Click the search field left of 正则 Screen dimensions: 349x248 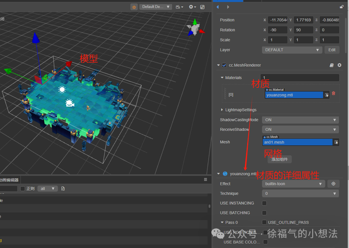[x=8, y=188]
